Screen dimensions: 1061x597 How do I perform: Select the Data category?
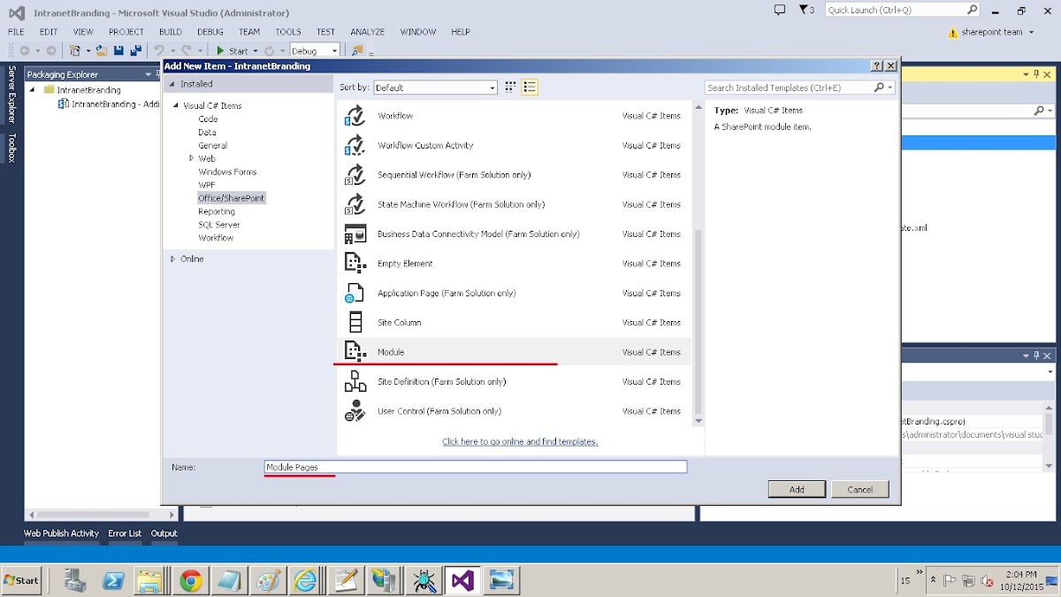(207, 132)
